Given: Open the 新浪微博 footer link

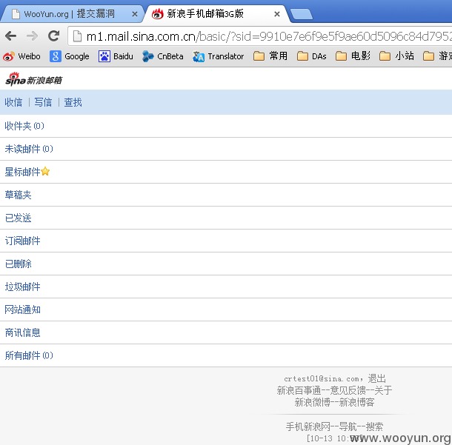Looking at the screenshot, I should [312, 402].
